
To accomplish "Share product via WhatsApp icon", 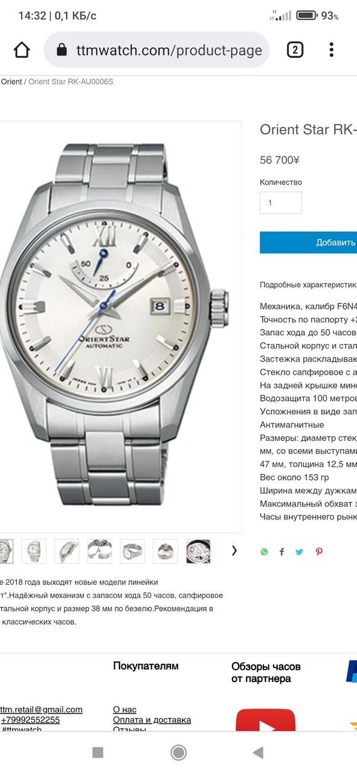I will point(264,551).
